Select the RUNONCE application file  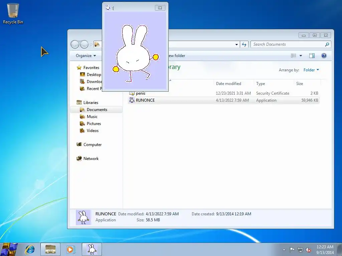223,100
